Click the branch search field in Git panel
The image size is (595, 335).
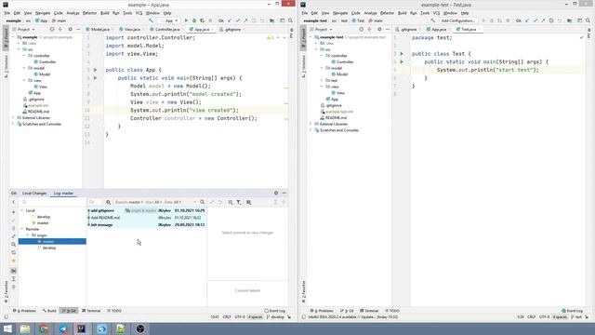[x=53, y=203]
